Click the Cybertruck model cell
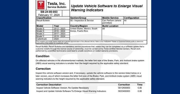 pyautogui.click(x=44, y=39)
